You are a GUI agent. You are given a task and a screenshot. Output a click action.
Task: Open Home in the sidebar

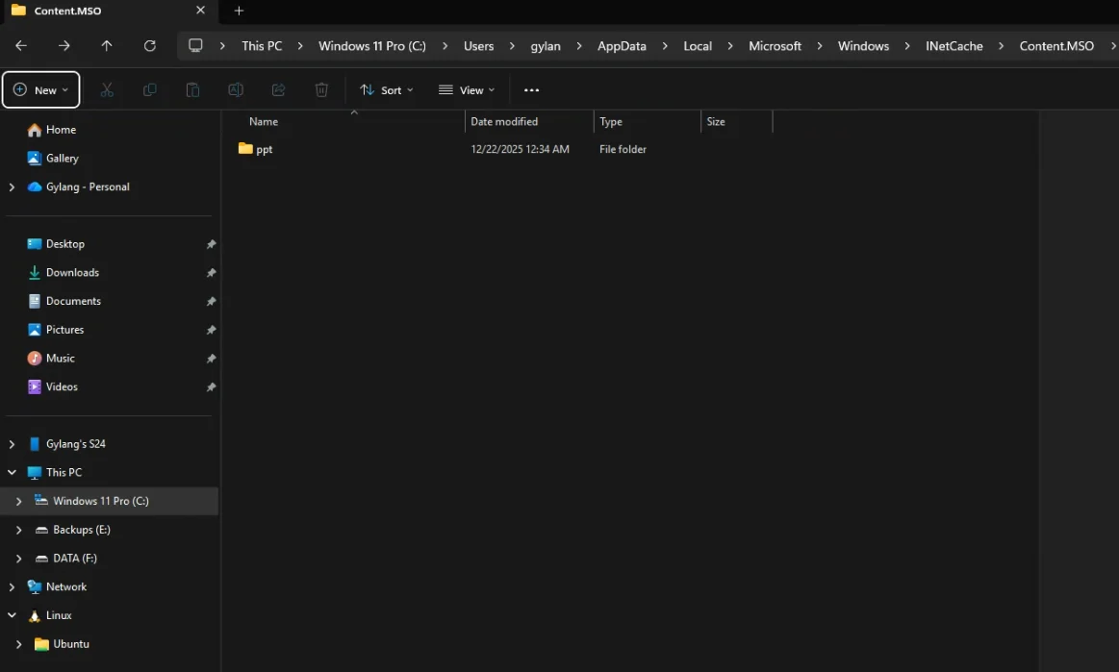pyautogui.click(x=51, y=130)
